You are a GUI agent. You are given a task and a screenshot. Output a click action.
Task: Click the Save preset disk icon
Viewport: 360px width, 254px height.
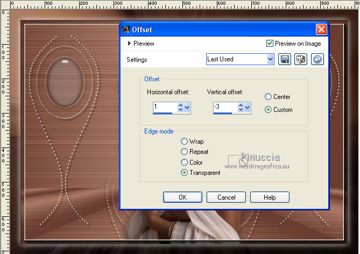[285, 59]
